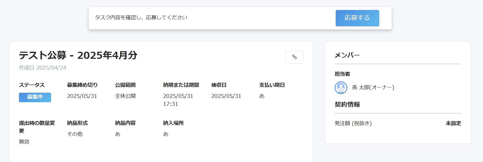
Task: Click the 納期または期間 label
Action: [181, 85]
